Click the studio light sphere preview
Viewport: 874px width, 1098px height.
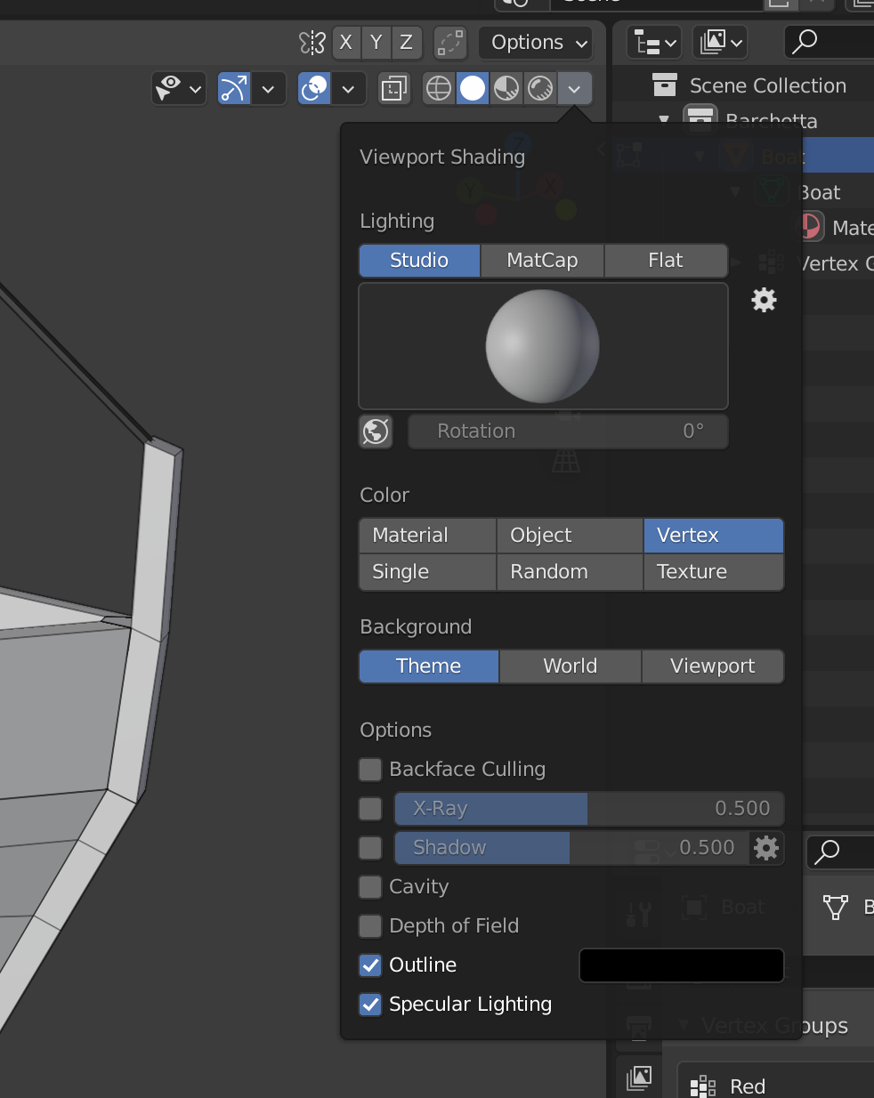pos(543,346)
